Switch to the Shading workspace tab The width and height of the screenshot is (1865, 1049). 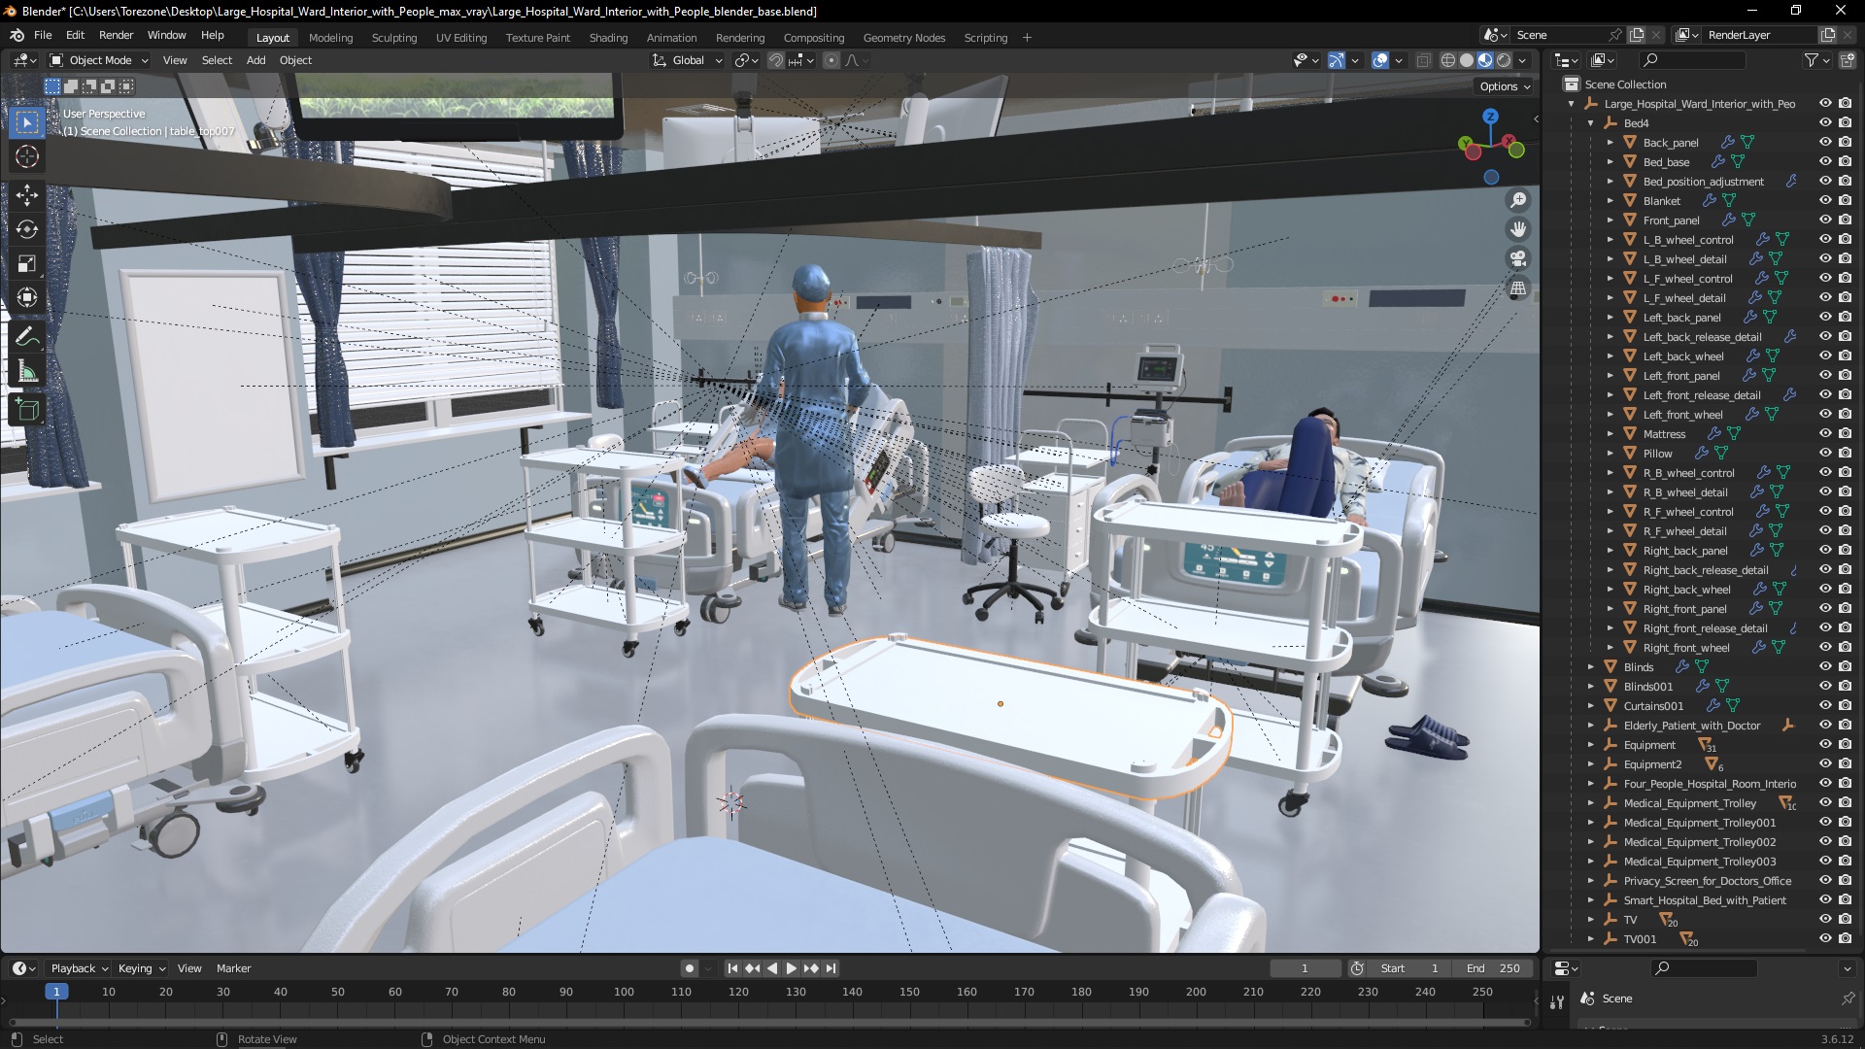pyautogui.click(x=608, y=38)
